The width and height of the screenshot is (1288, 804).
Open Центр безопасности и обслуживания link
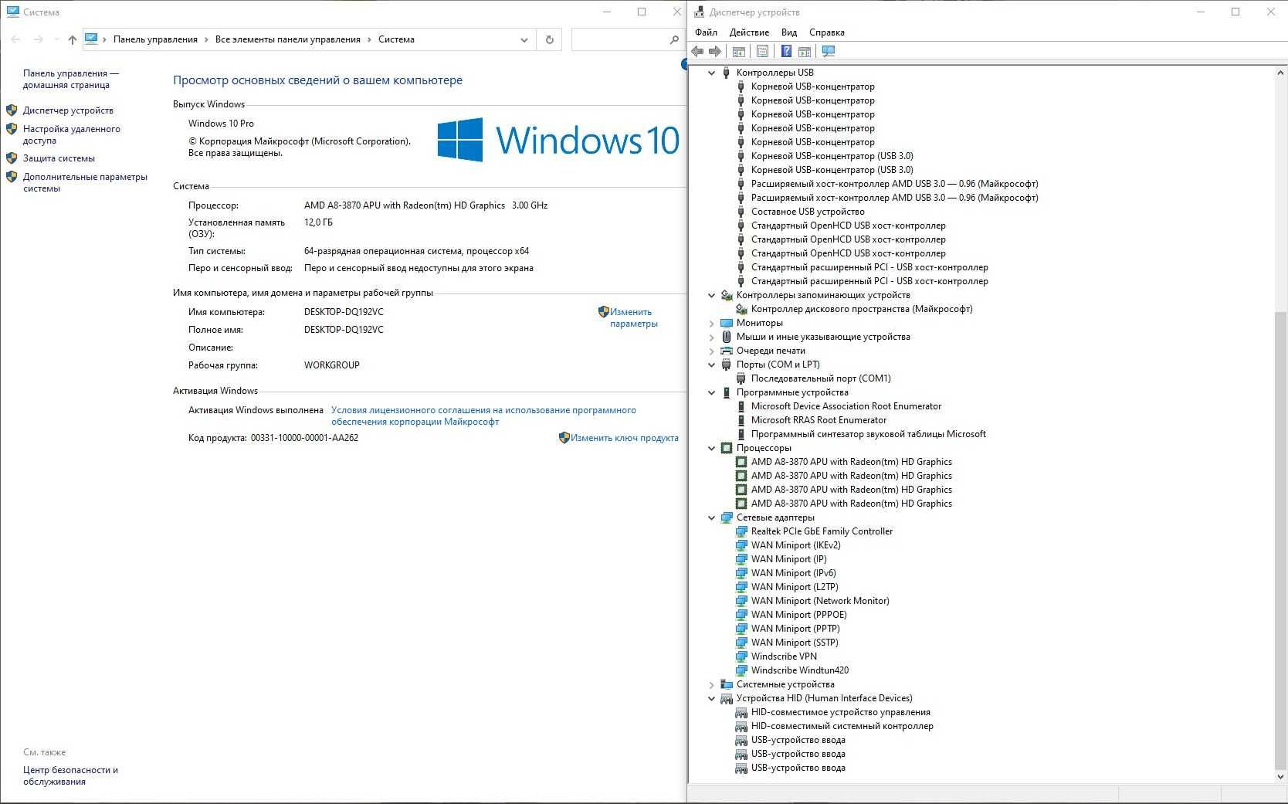70,775
